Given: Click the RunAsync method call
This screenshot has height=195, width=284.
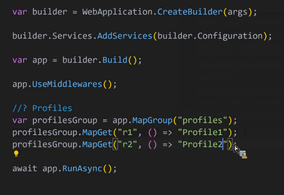Looking at the screenshot, I should coord(82,169).
